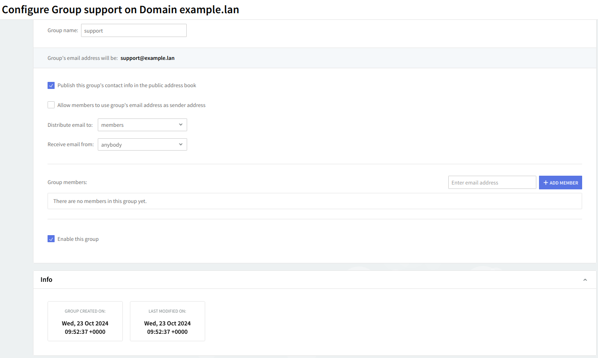The image size is (598, 358).
Task: Open the Distribute email to dropdown
Action: [142, 125]
